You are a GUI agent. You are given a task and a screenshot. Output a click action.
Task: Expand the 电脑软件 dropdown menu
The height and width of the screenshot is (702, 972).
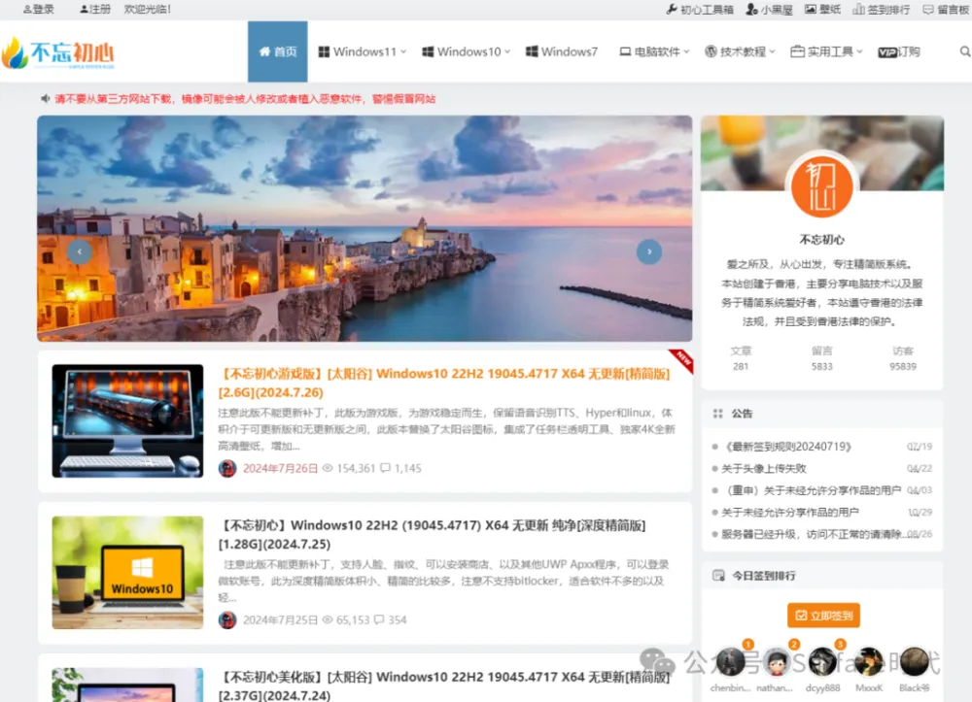click(x=654, y=51)
